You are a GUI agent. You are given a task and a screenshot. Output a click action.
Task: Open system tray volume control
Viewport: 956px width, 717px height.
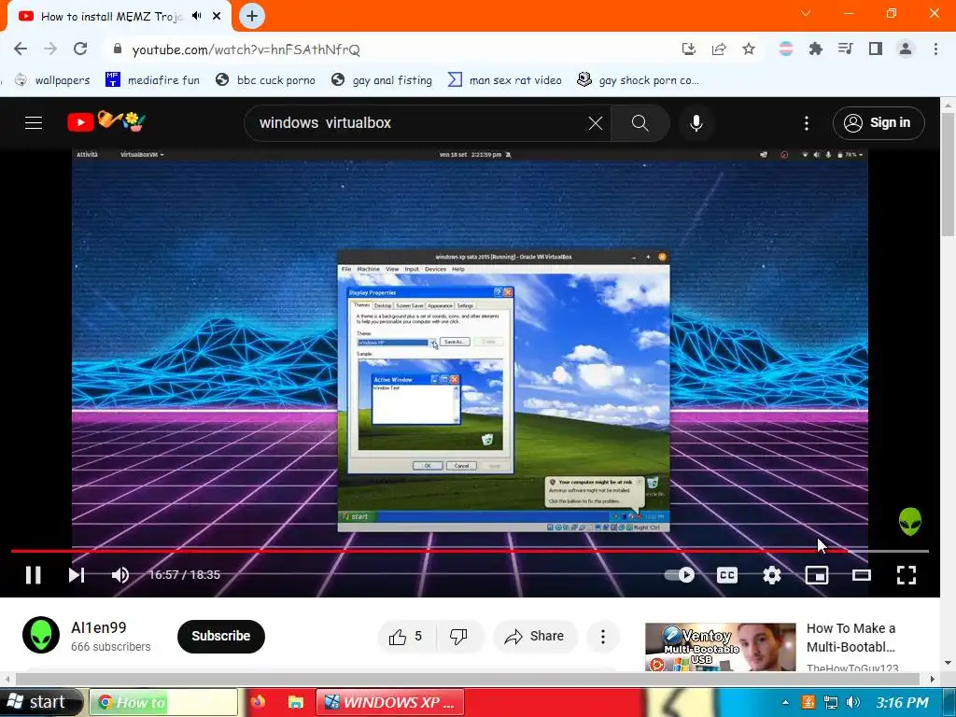(x=853, y=702)
